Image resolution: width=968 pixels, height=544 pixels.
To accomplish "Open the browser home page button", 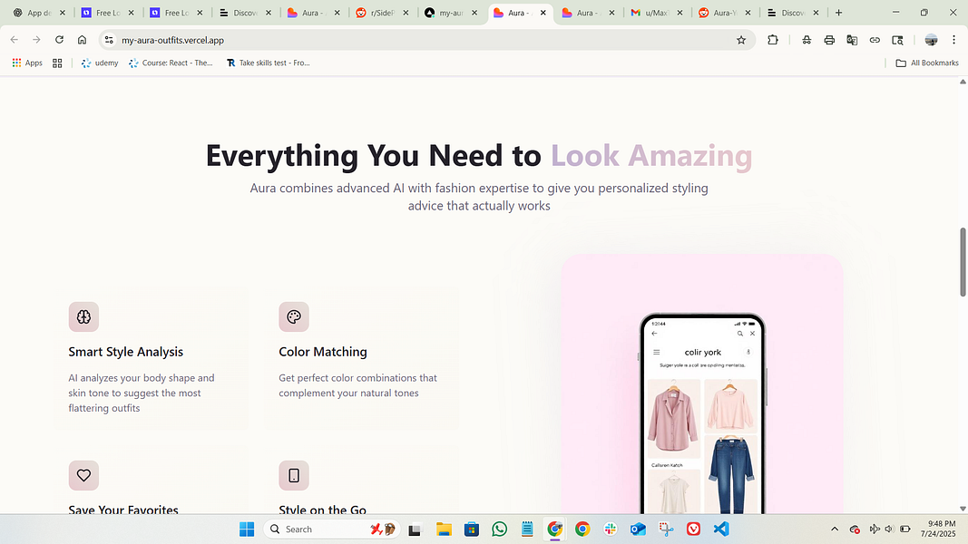I will pyautogui.click(x=82, y=40).
